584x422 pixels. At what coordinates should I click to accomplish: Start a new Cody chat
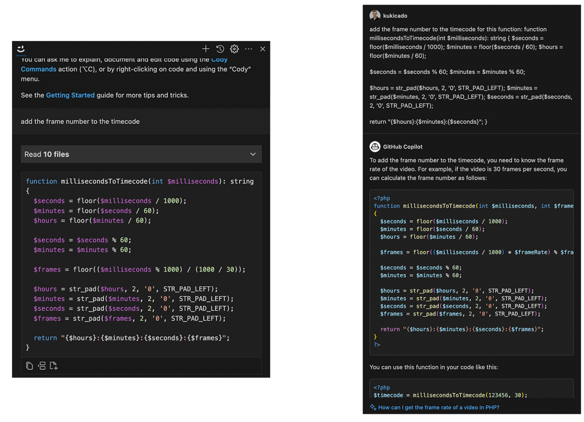[206, 49]
